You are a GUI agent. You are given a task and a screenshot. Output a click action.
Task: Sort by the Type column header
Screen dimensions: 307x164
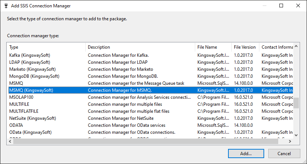pos(46,47)
